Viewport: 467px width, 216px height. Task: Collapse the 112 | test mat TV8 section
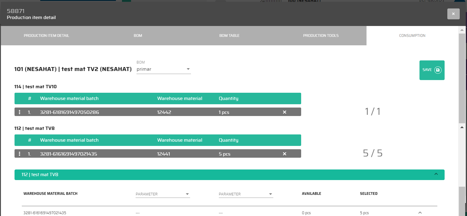click(436, 174)
